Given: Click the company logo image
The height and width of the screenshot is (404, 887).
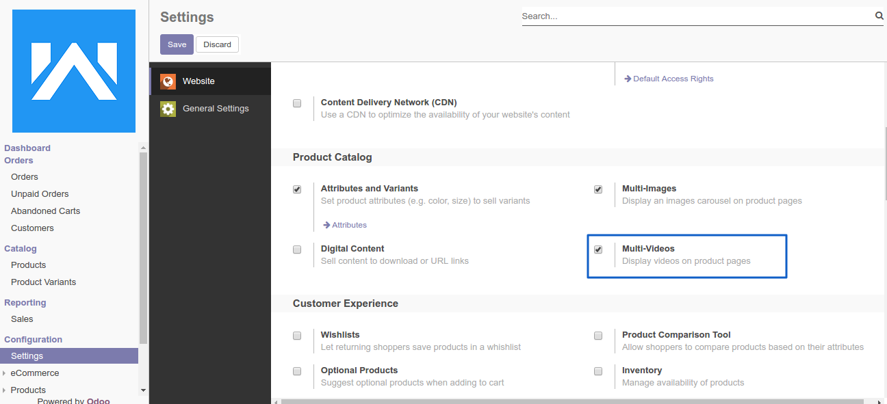Looking at the screenshot, I should (74, 71).
